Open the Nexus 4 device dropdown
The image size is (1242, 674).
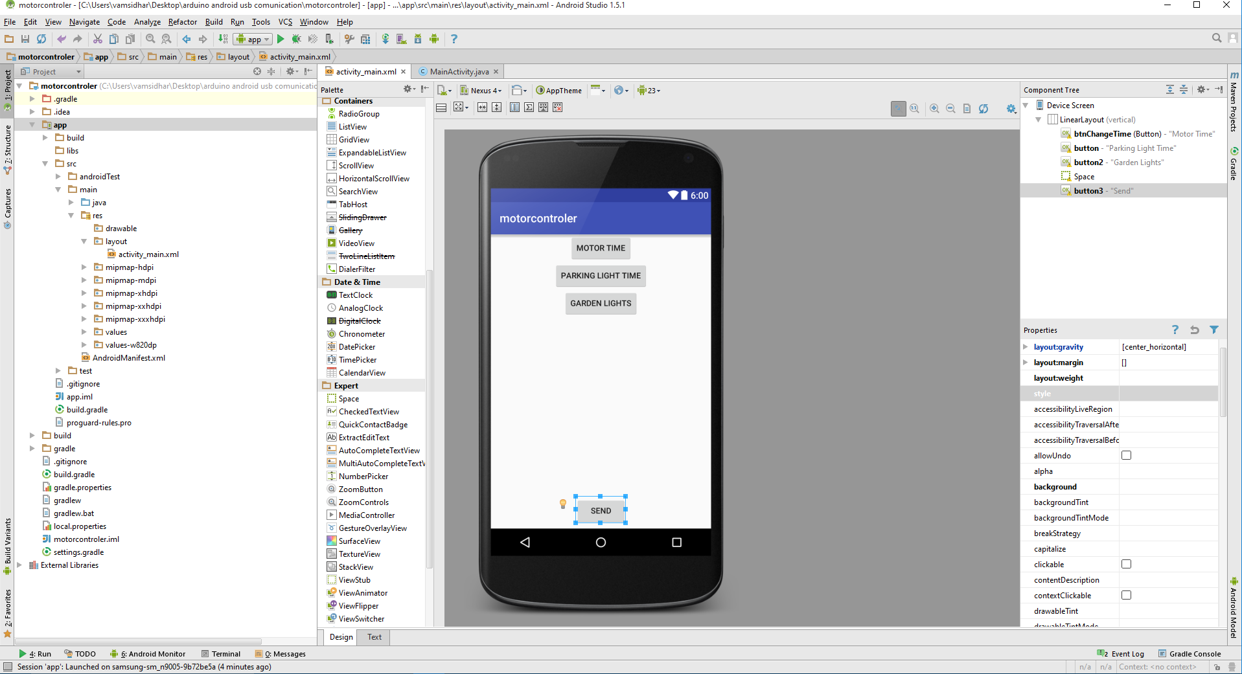480,90
